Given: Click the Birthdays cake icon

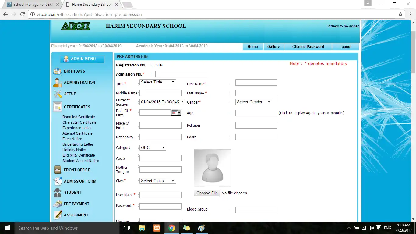Looking at the screenshot, I should [x=58, y=71].
